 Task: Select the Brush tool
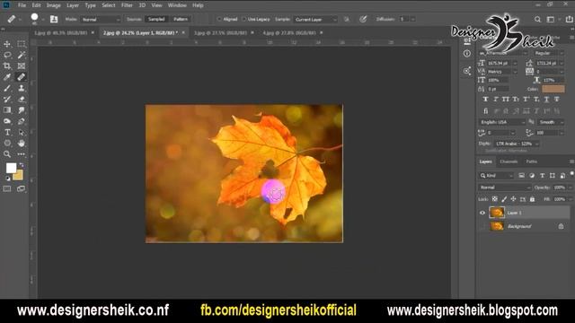(x=7, y=88)
